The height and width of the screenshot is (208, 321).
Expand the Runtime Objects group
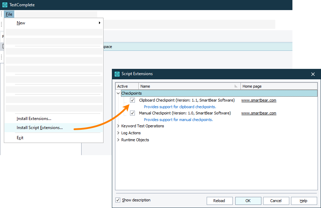pyautogui.click(x=118, y=140)
